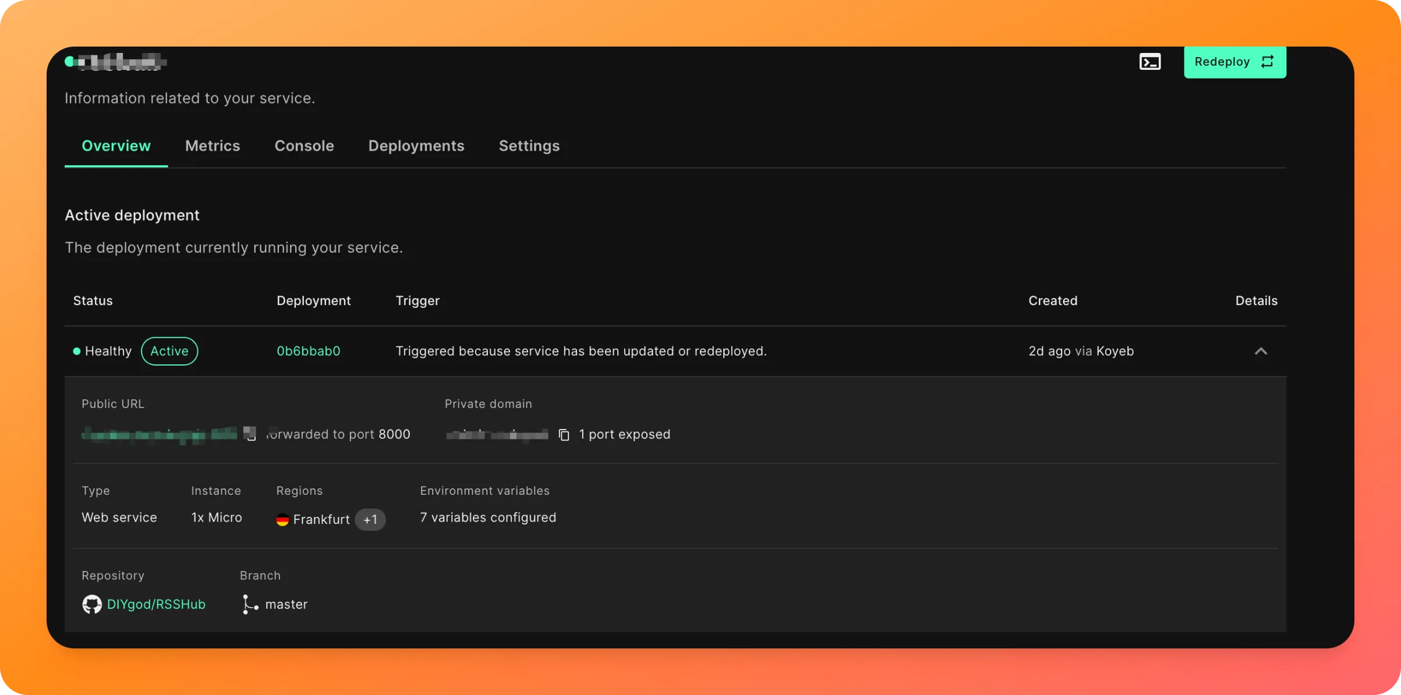Image resolution: width=1401 pixels, height=695 pixels.
Task: Click the blurred public URL link
Action: (x=160, y=435)
